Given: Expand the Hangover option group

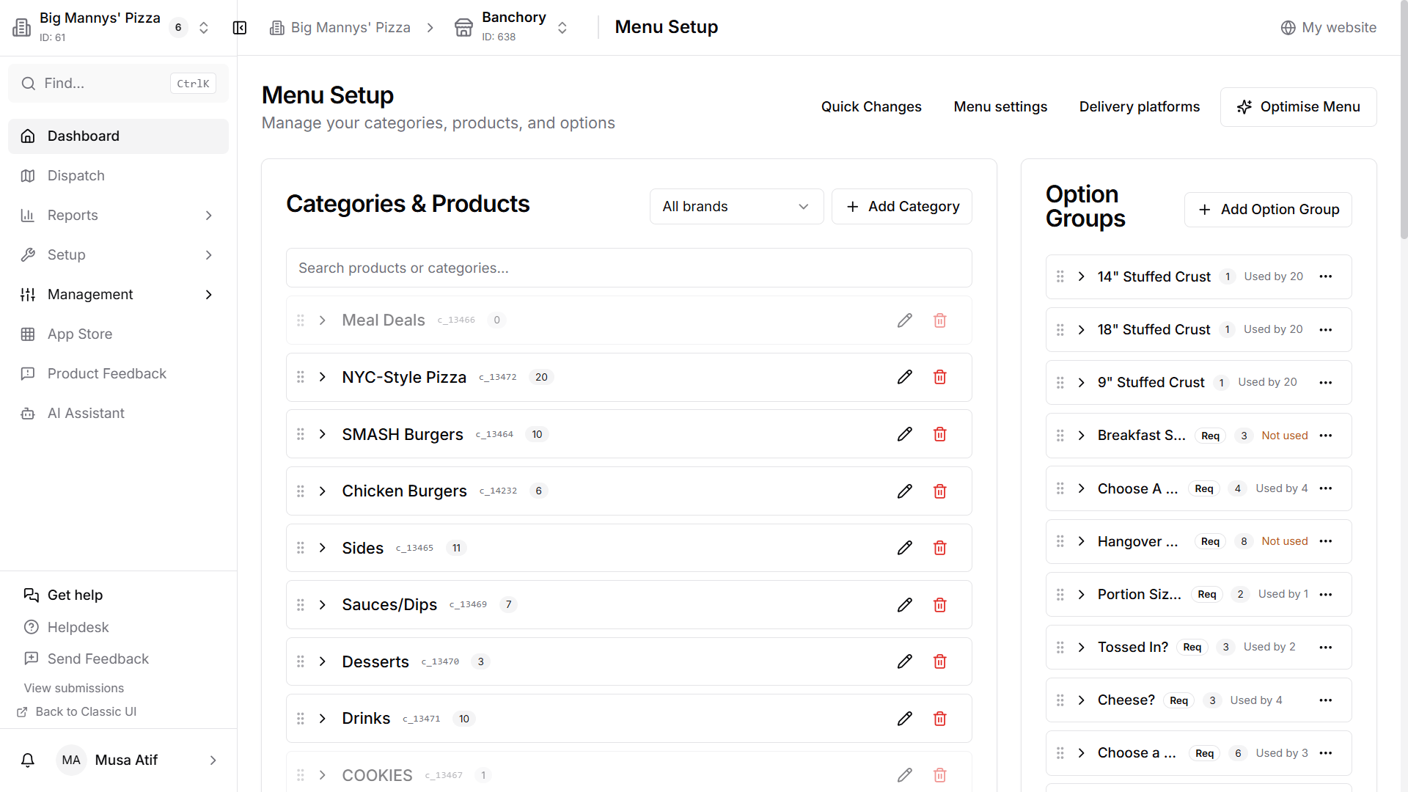Looking at the screenshot, I should 1082,541.
